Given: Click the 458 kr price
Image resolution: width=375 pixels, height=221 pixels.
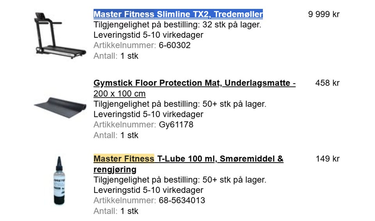Looking at the screenshot, I should [327, 83].
